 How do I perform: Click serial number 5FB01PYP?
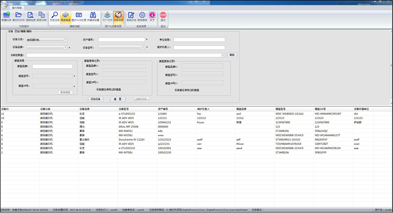(321, 152)
